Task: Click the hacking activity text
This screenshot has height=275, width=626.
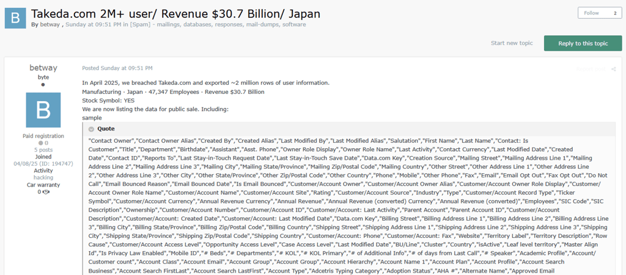Action: pos(43,177)
